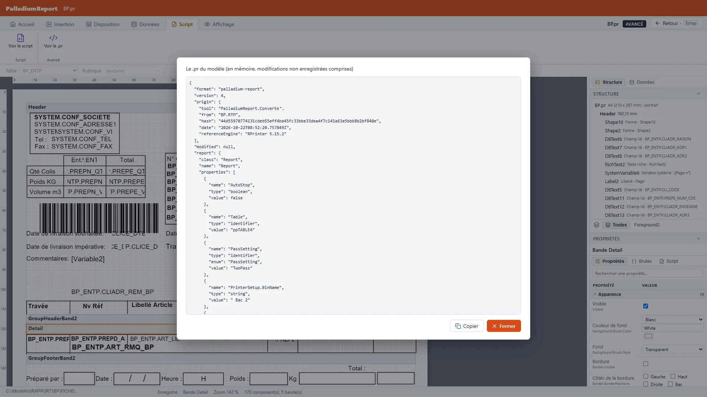Copy the .pr contents with Copier
This screenshot has height=397, width=707.
(x=467, y=326)
